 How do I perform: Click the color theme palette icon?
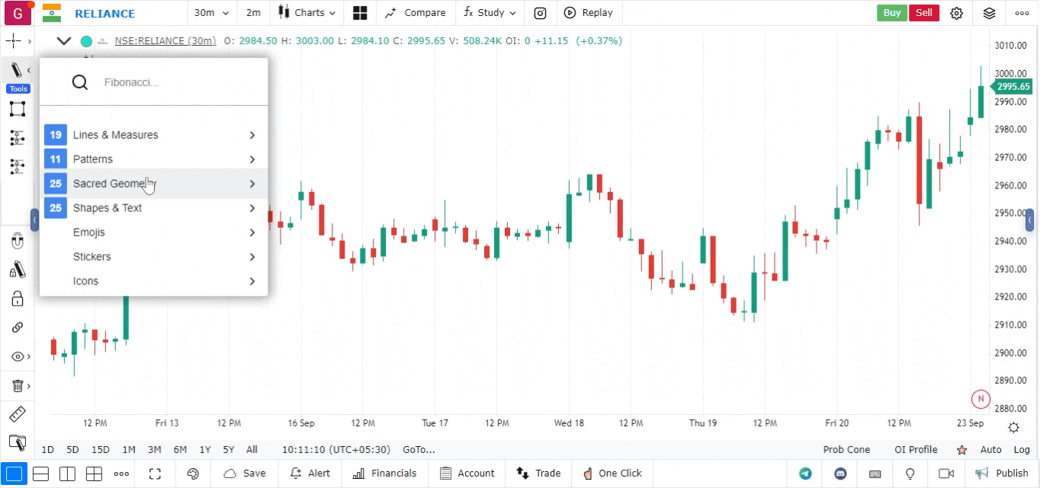click(x=193, y=474)
